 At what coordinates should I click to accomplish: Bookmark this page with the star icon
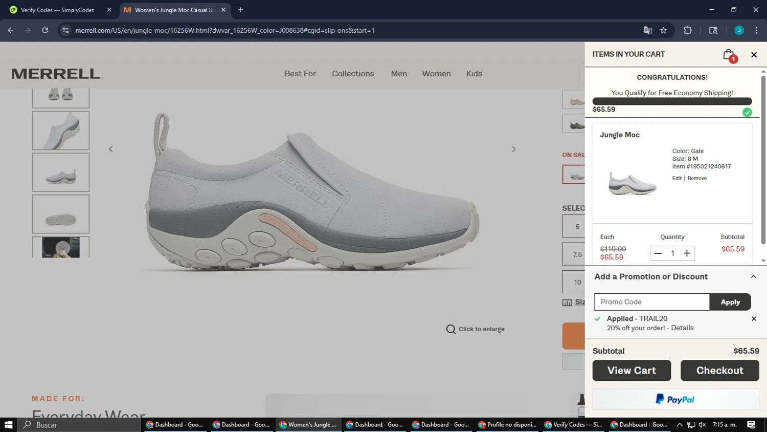pos(663,30)
